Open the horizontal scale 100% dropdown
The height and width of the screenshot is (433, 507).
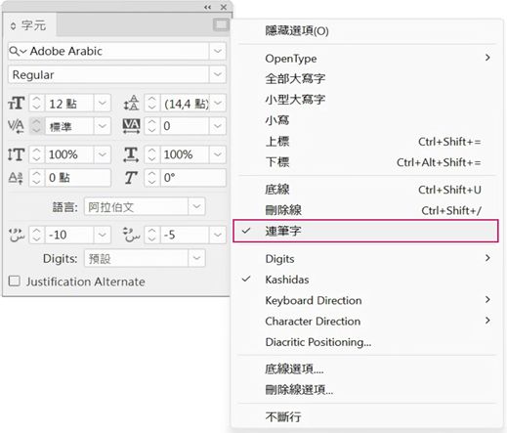(x=218, y=154)
